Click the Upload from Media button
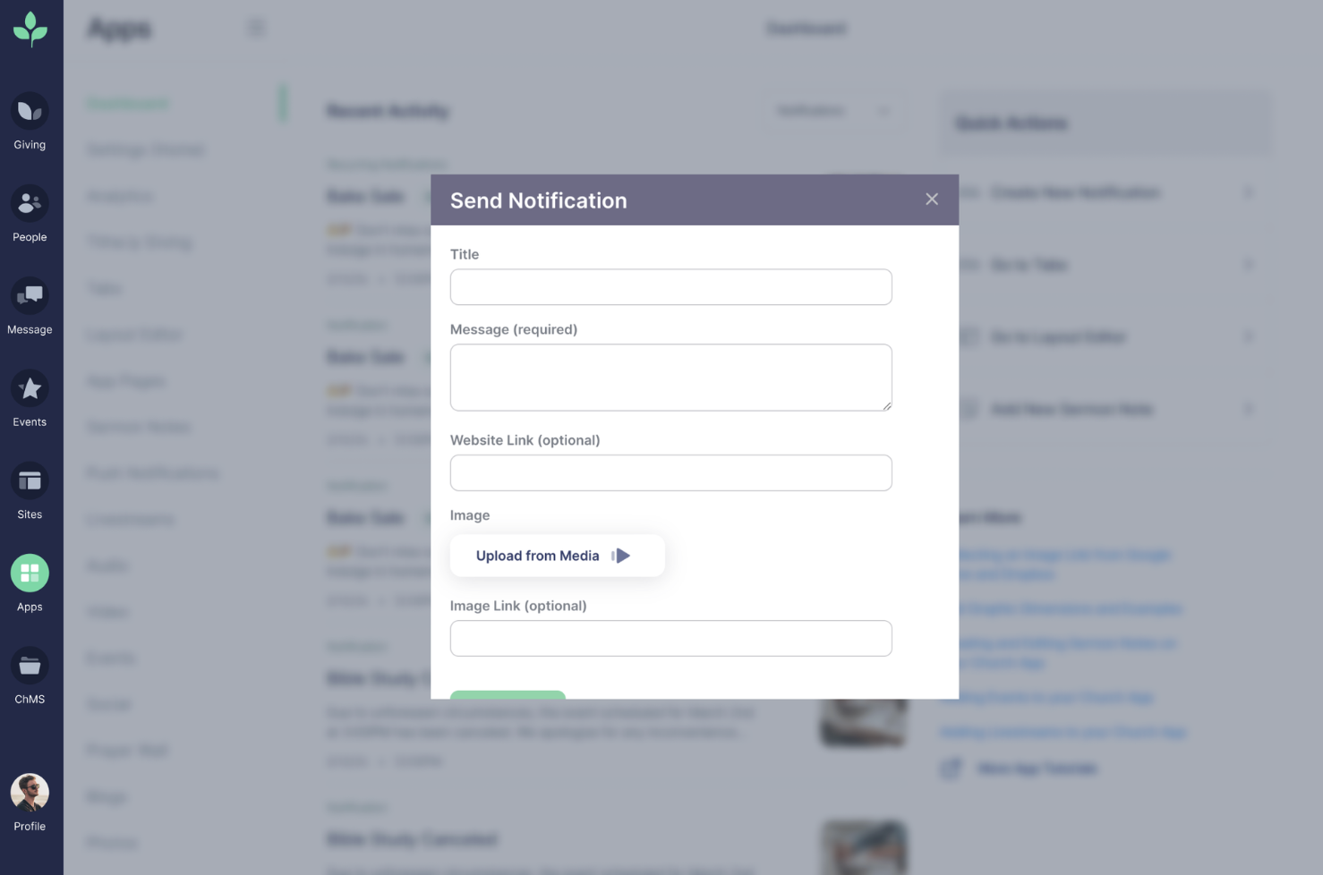The height and width of the screenshot is (875, 1323). (557, 556)
